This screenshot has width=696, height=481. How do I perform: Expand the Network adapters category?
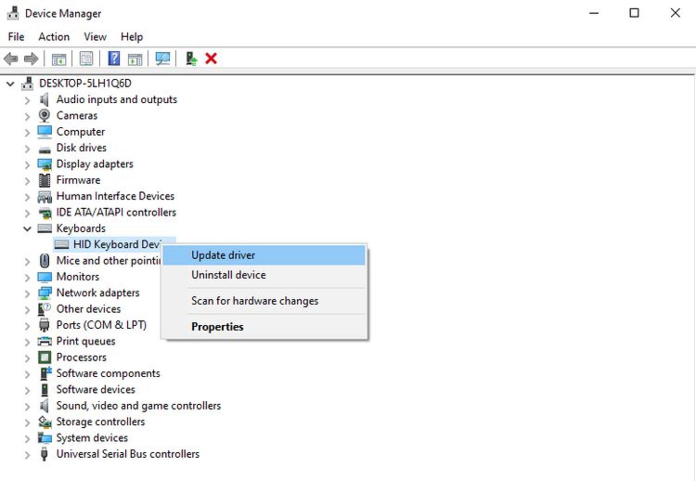point(27,293)
